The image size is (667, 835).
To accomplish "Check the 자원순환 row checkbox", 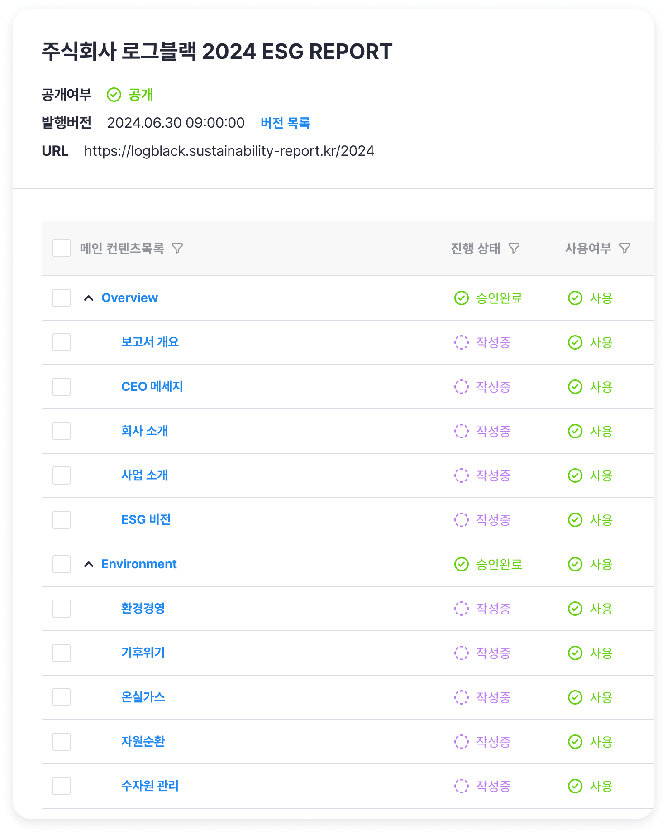I will pyautogui.click(x=62, y=742).
